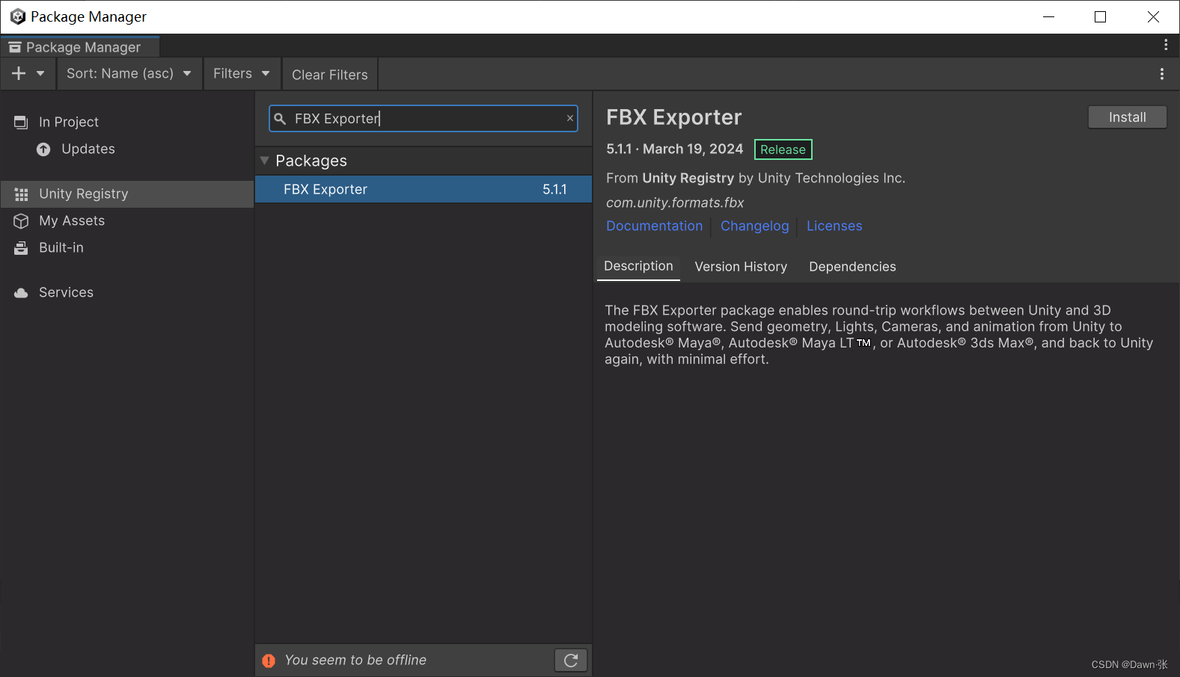Click the Services cloud icon
The image size is (1180, 677).
(x=21, y=293)
